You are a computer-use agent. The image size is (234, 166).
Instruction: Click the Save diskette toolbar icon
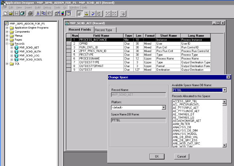tap(17, 14)
